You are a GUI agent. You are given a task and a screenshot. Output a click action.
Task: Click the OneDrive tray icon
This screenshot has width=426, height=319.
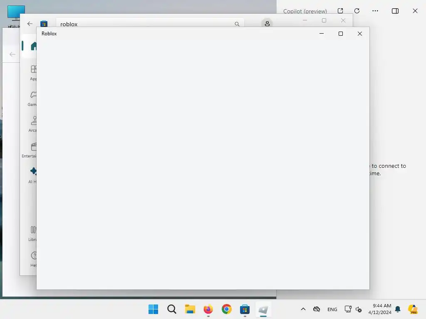[317, 309]
